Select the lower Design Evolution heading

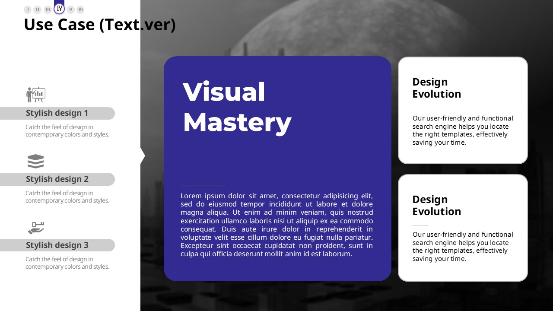(436, 206)
